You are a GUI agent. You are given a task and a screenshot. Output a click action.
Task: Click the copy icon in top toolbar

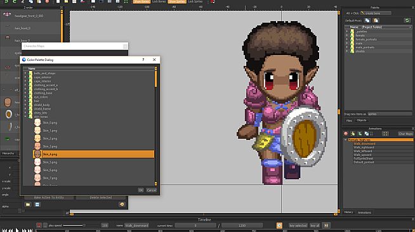[x=31, y=1]
